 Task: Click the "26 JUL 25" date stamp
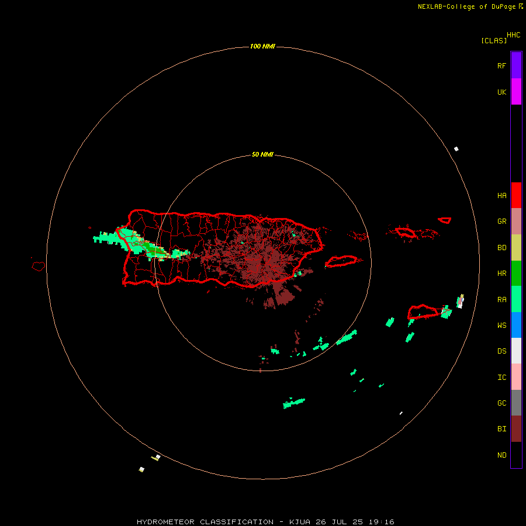point(339,522)
